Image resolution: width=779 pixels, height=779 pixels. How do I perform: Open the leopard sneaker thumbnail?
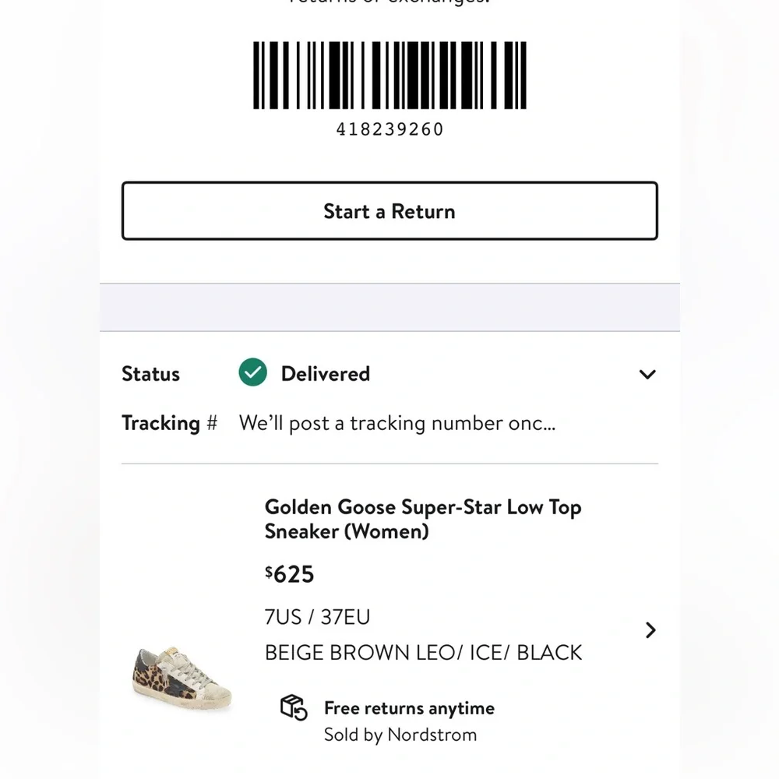coord(183,676)
